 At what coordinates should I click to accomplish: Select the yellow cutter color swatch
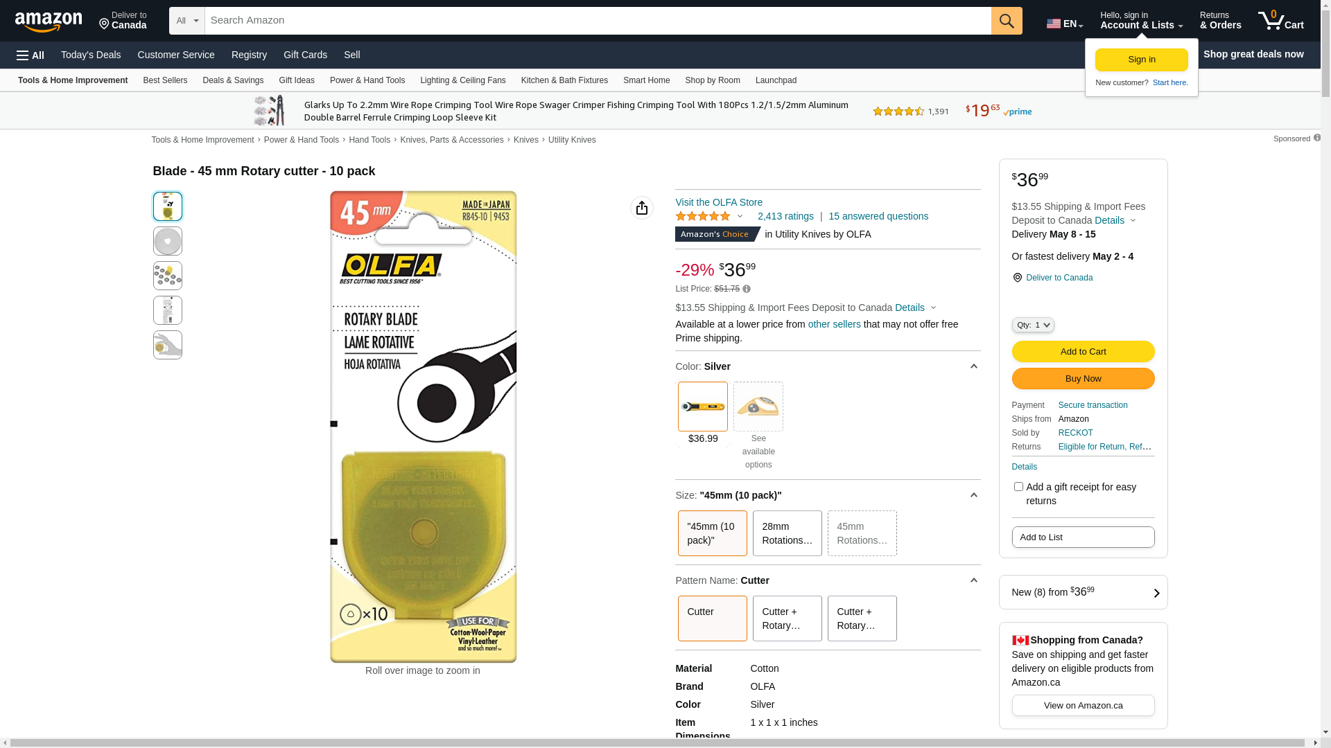coord(702,407)
